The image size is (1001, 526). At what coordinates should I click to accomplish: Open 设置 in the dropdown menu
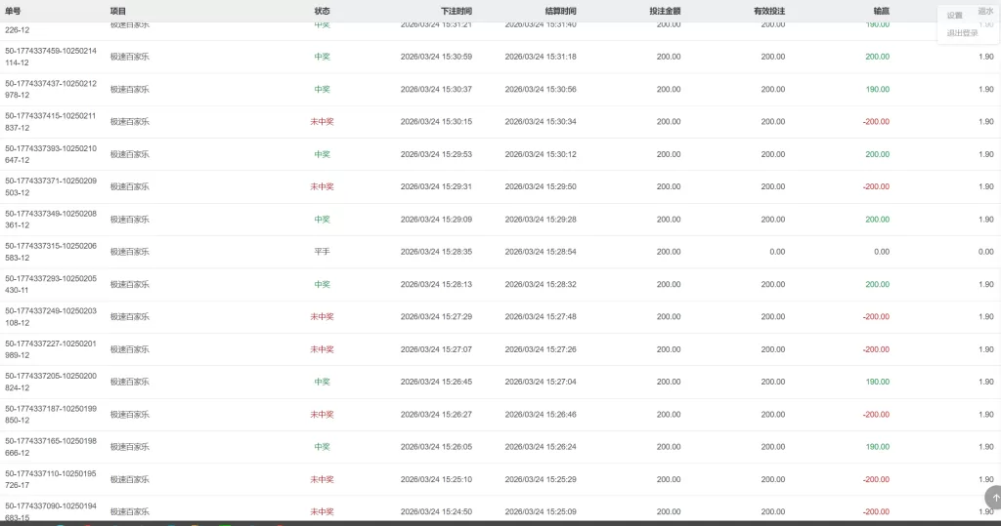click(955, 16)
